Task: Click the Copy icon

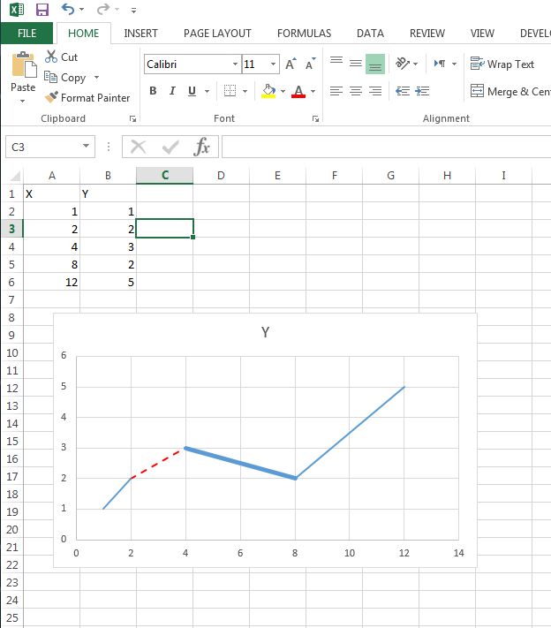Action: point(50,77)
